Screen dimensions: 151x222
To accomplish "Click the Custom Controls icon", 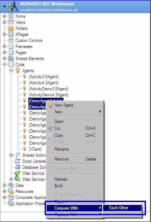I will pyautogui.click(x=11, y=40).
